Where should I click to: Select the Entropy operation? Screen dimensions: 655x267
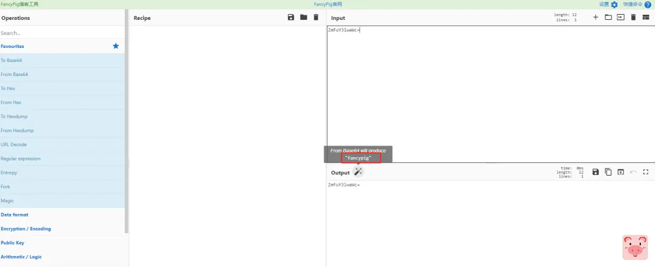coord(62,172)
